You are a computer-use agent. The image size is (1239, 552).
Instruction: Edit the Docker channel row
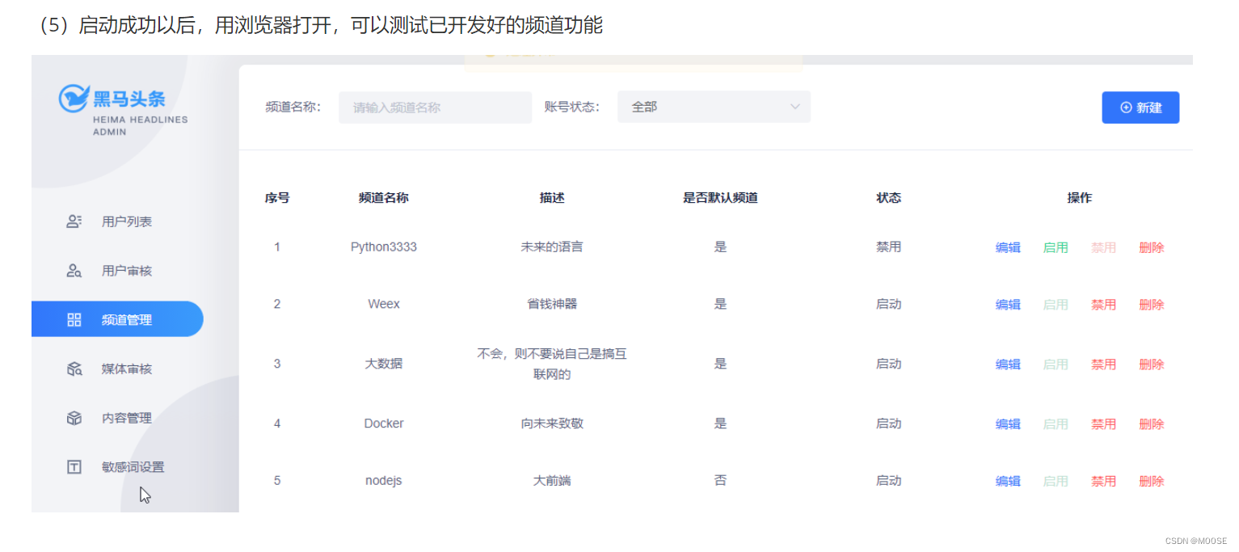point(1008,424)
